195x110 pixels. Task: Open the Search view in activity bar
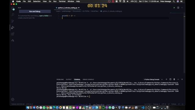point(13,15)
